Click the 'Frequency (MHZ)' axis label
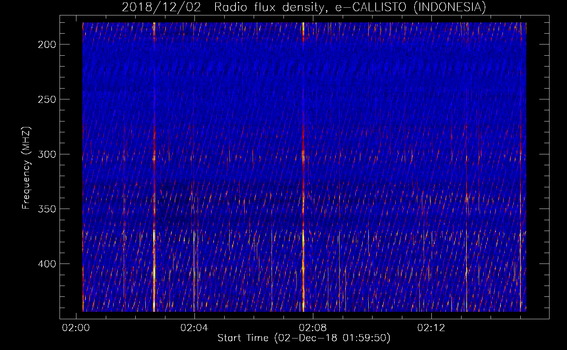Screen dimensions: 567x350 click(26, 168)
